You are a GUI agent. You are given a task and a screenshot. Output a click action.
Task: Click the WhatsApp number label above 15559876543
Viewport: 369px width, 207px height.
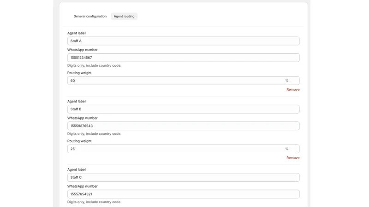(83, 118)
